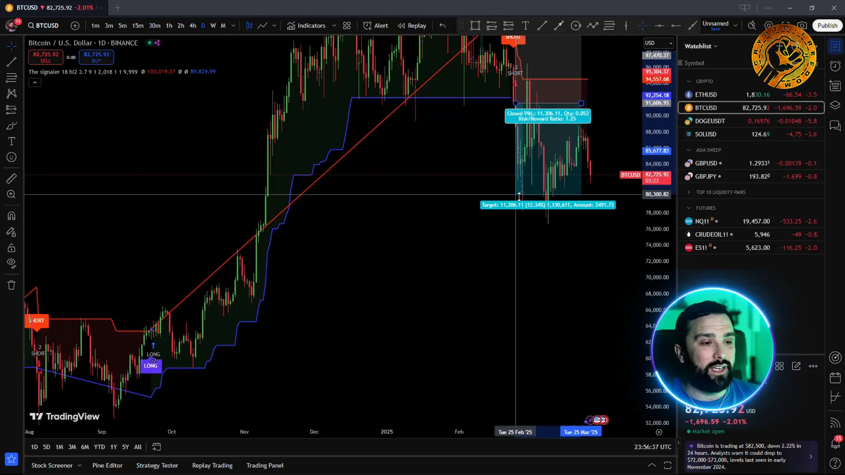Open the BTCUSD symbol search
This screenshot has height=475, width=845.
pos(44,26)
